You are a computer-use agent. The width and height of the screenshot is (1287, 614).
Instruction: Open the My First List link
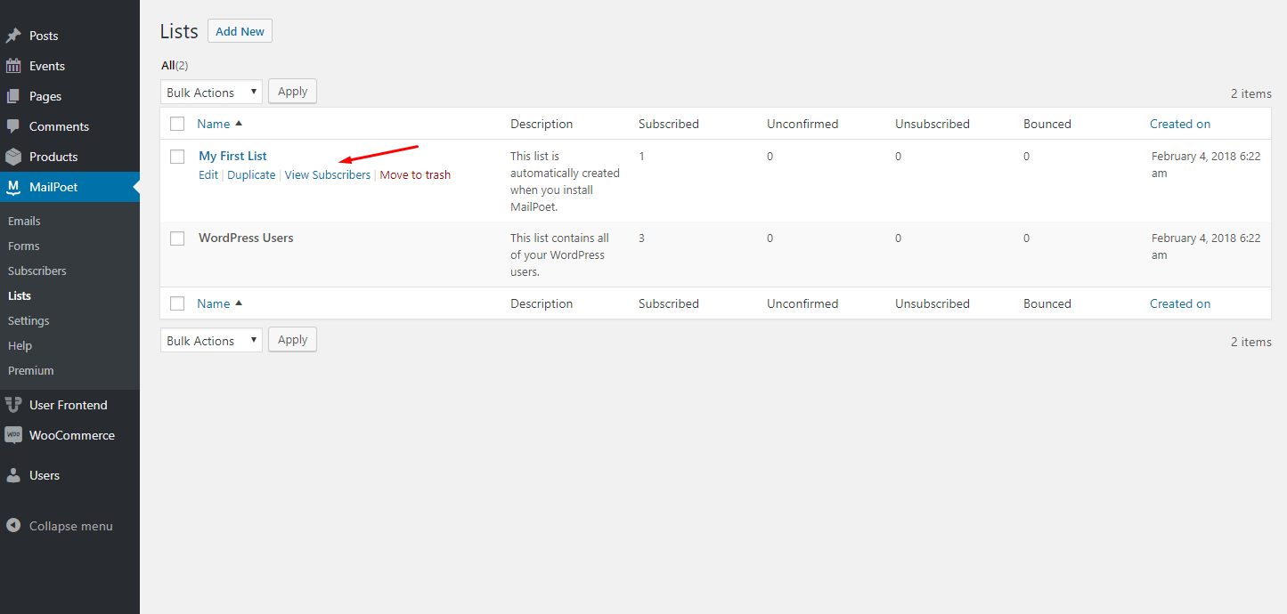coord(232,156)
